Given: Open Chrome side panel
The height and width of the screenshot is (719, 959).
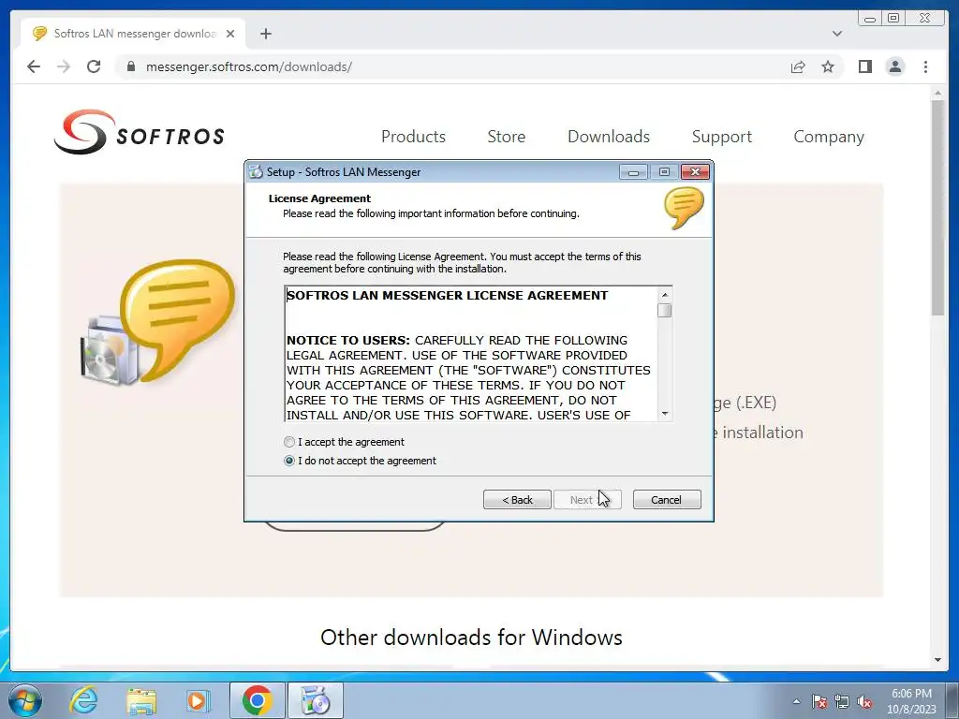Looking at the screenshot, I should 864,66.
